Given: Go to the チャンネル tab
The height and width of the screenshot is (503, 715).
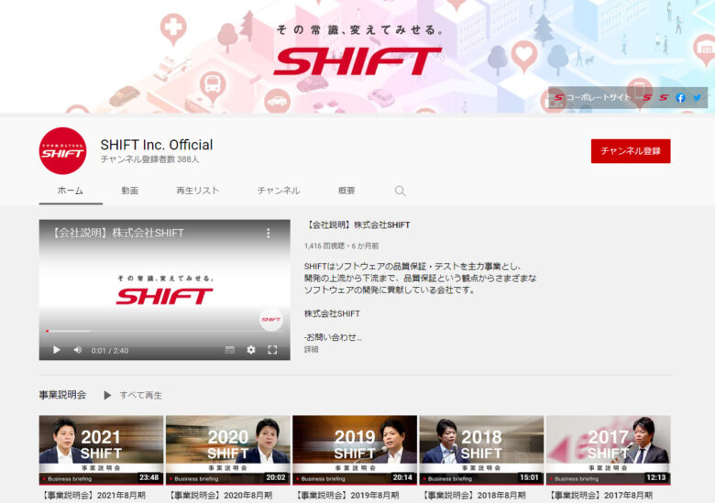Looking at the screenshot, I should click(278, 191).
